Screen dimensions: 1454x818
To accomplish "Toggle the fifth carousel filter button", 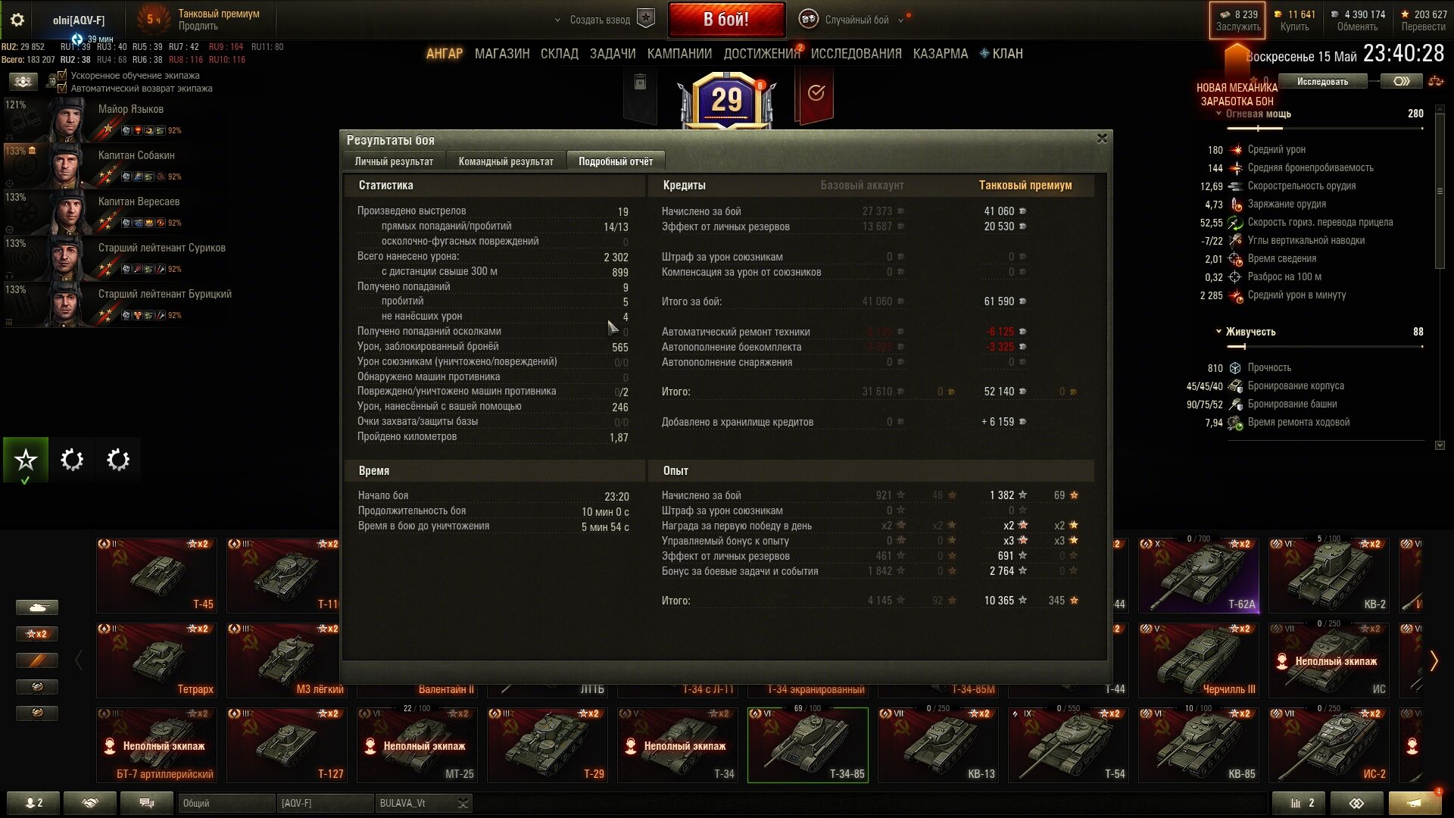I will tap(36, 713).
